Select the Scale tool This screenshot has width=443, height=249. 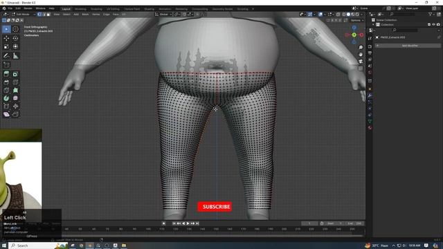(6, 46)
